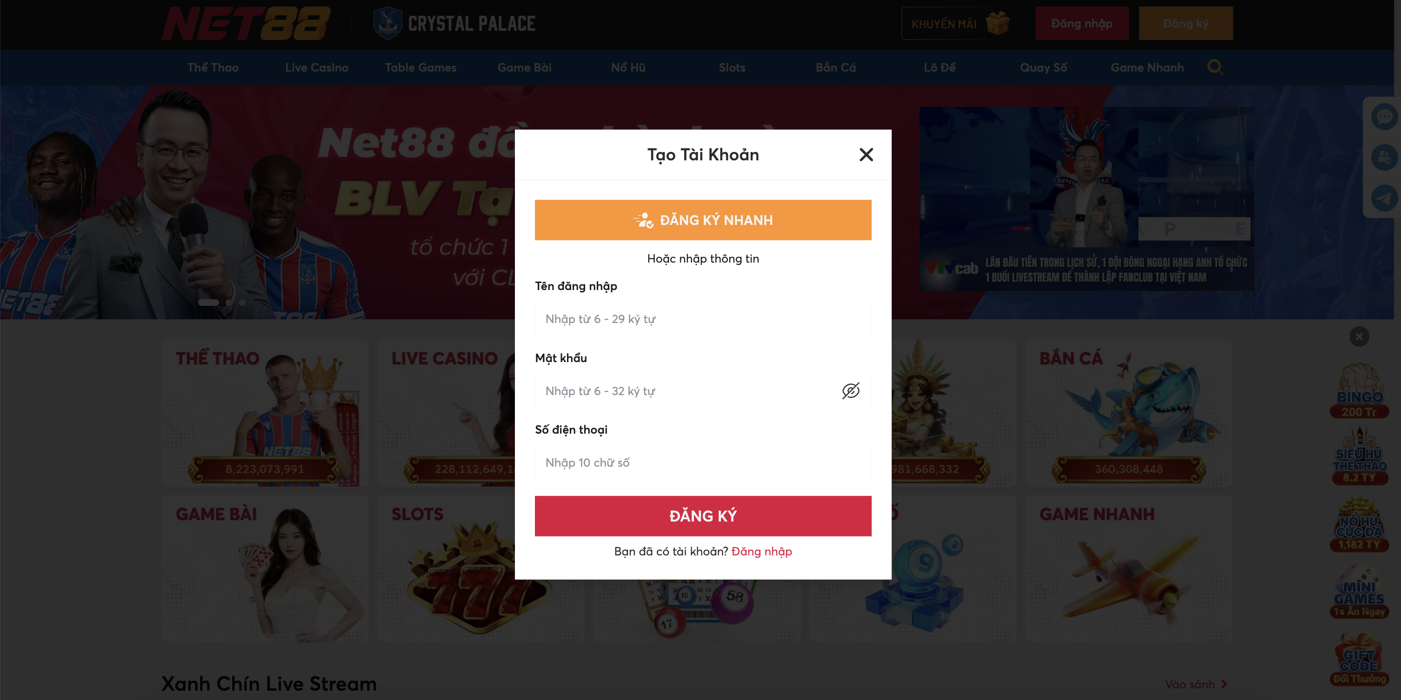
Task: Select first banner carousel indicator
Action: click(x=208, y=302)
